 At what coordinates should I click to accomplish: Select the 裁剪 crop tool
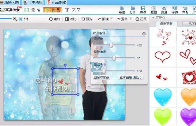point(185,10)
